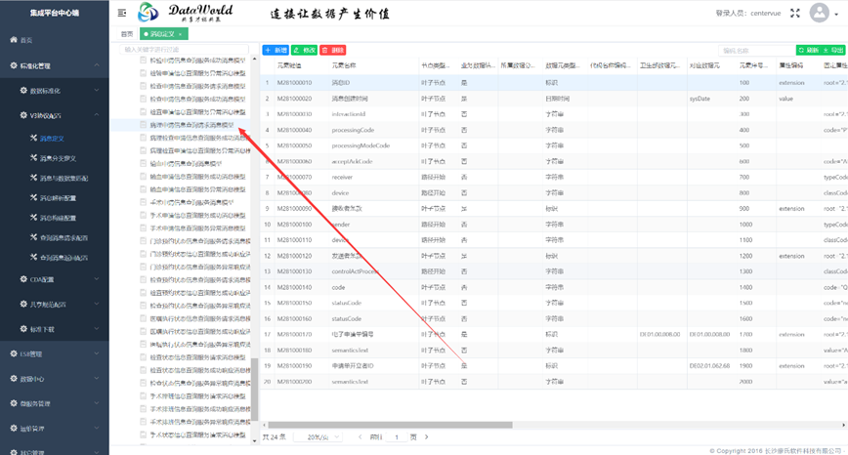Viewport: 848px width, 455px height.
Task: Select row M281000190
Action: coord(554,366)
